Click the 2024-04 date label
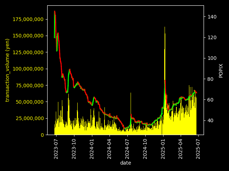The image size is (229, 171). pos(109,149)
